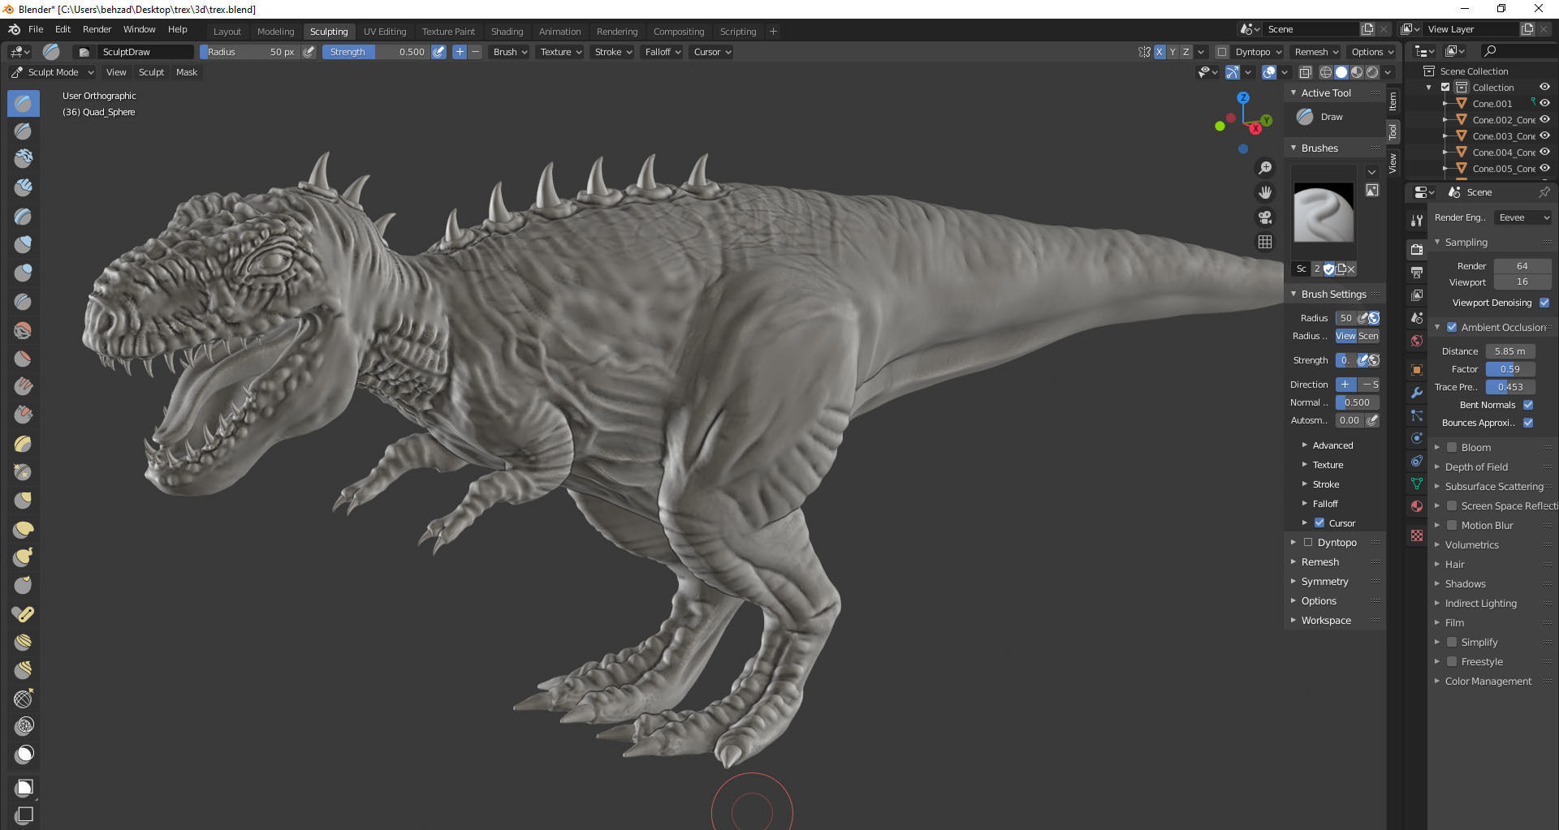Open the Tool settings properties tab
The image size is (1559, 830).
[1417, 221]
